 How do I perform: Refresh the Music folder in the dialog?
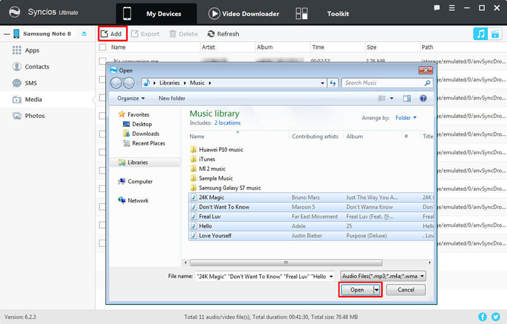coord(333,83)
